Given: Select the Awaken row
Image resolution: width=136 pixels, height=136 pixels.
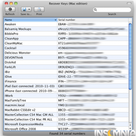Looking at the screenshot, I should coord(66,24).
